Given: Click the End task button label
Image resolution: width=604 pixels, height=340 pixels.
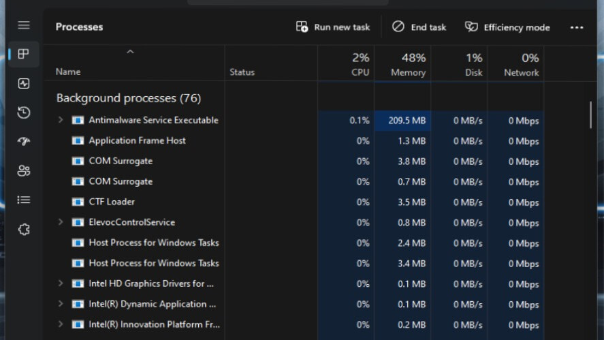Looking at the screenshot, I should pos(428,27).
